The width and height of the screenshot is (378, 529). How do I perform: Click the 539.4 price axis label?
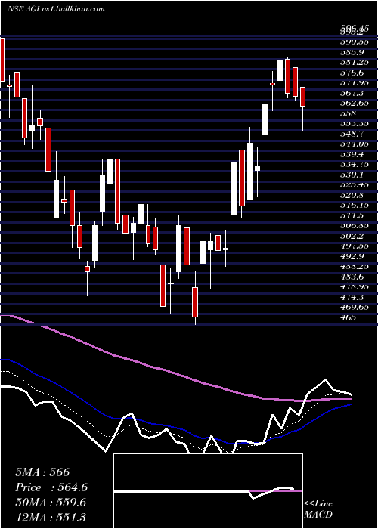click(x=352, y=154)
